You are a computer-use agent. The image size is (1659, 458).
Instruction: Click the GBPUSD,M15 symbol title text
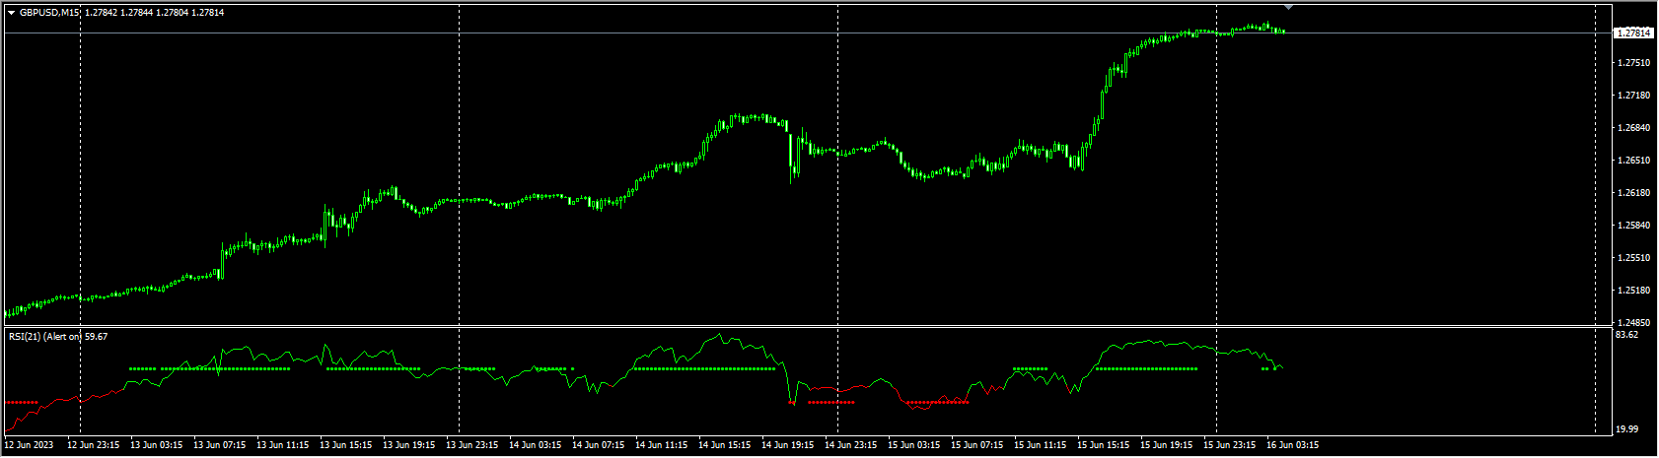(x=49, y=13)
